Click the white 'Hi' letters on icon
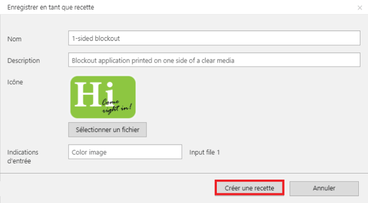This screenshot has height=203, width=368. (94, 94)
